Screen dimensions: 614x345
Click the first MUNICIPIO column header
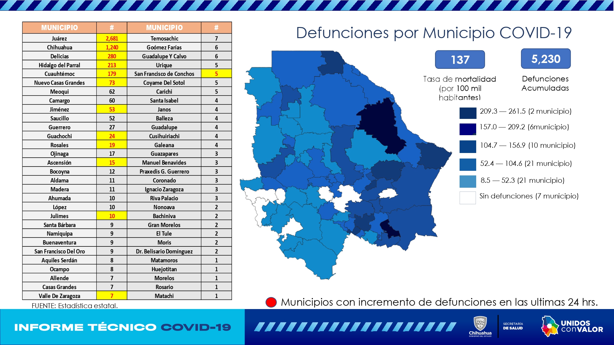59,28
